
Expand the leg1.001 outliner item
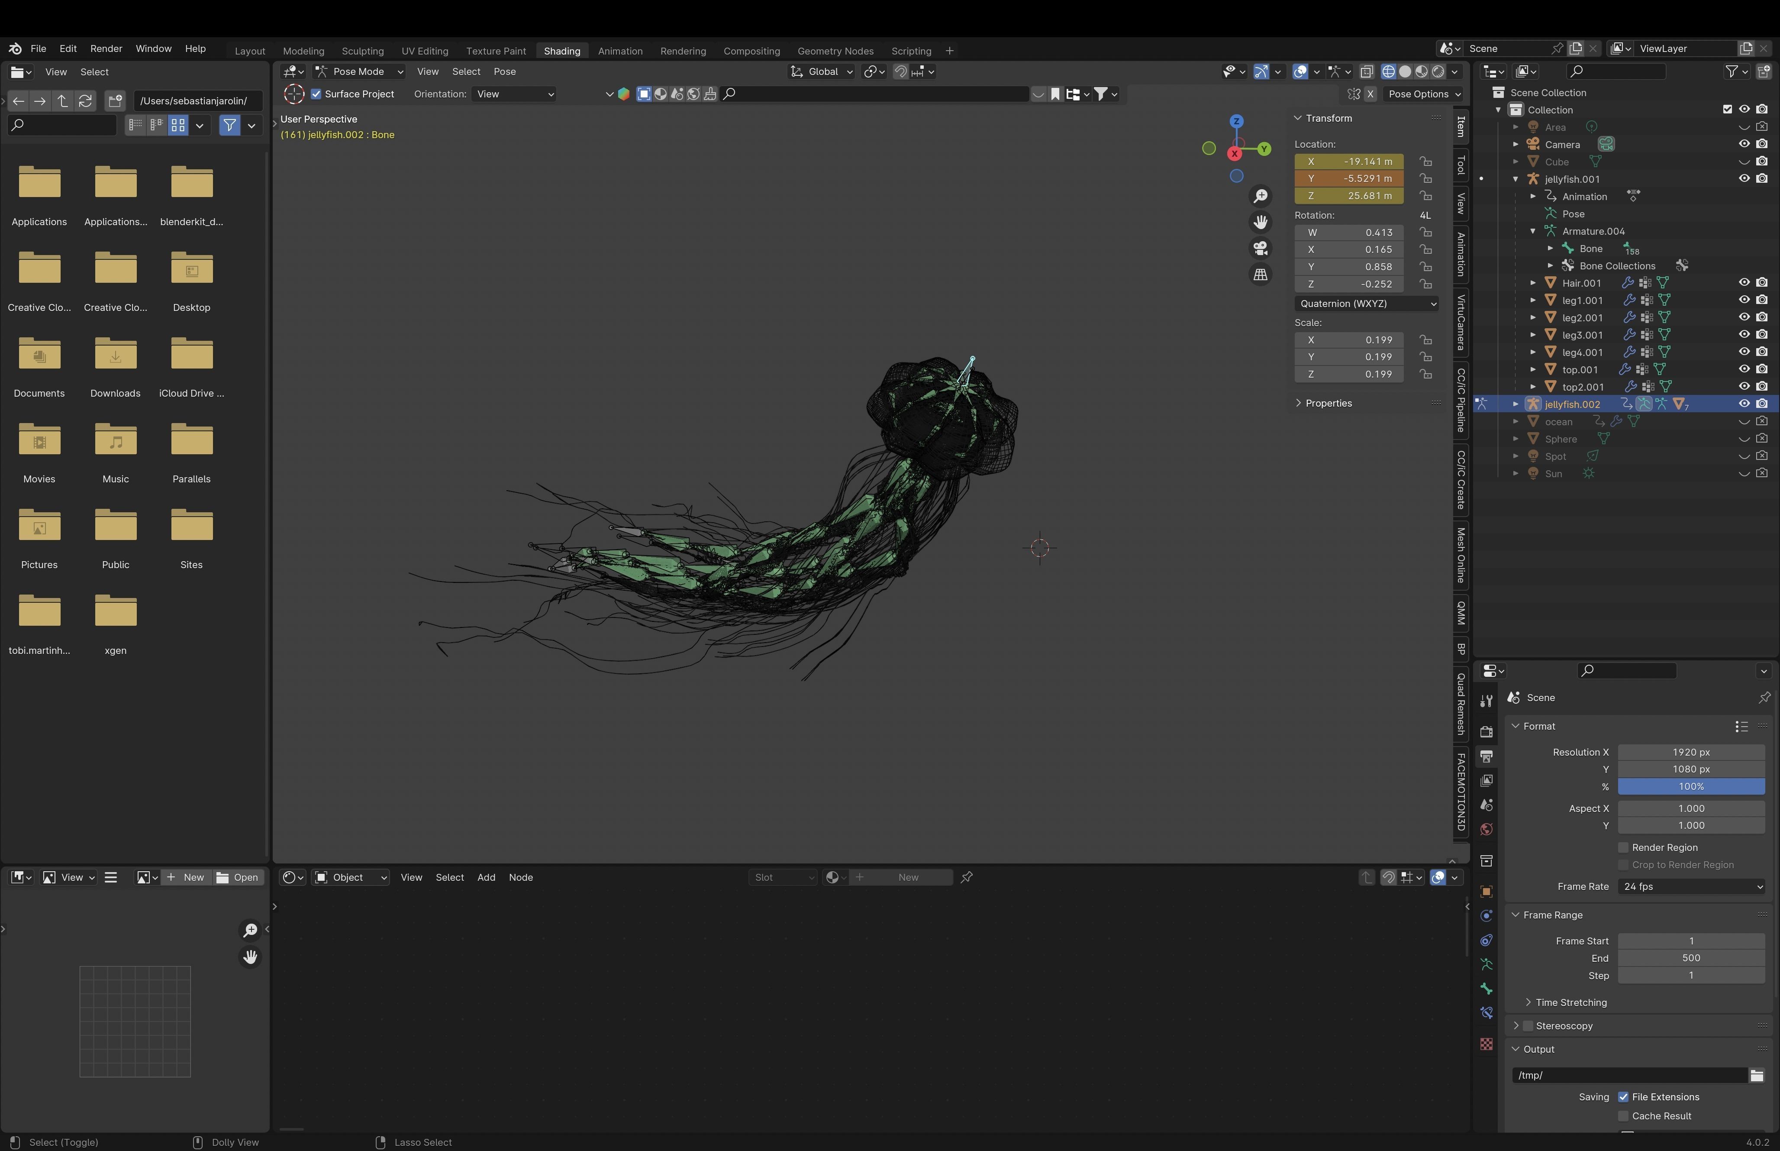pos(1533,301)
